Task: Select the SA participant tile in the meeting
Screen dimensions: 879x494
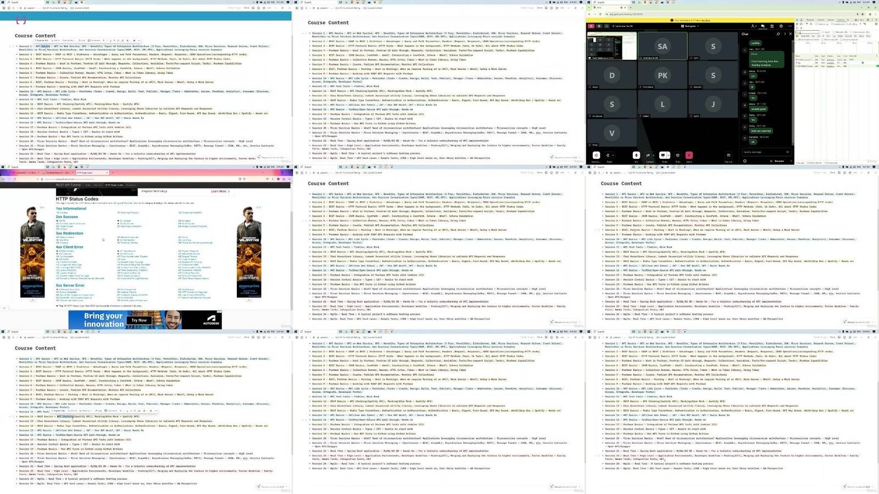Action: tap(663, 46)
